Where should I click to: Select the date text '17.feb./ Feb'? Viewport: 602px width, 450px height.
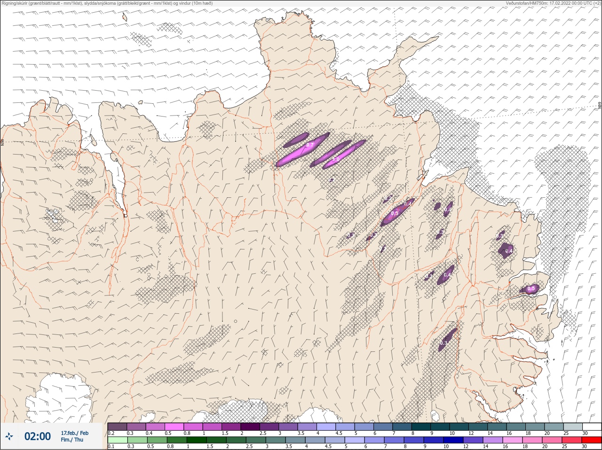click(x=74, y=433)
